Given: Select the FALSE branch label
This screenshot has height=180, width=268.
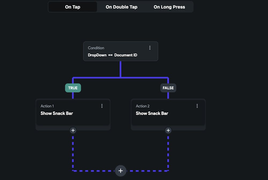Looking at the screenshot, I should click(168, 88).
